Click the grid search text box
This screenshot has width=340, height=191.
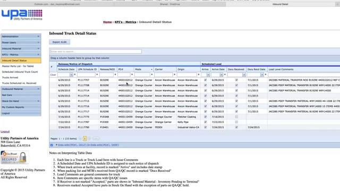[96, 51]
